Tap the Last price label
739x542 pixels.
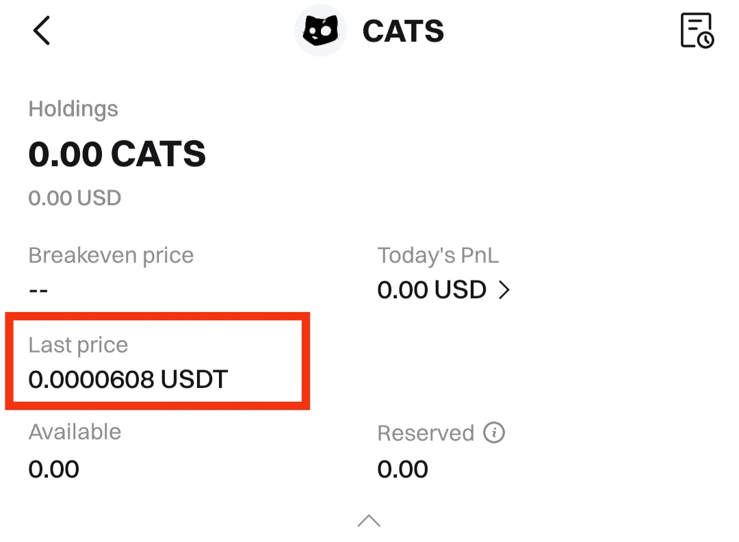(78, 345)
